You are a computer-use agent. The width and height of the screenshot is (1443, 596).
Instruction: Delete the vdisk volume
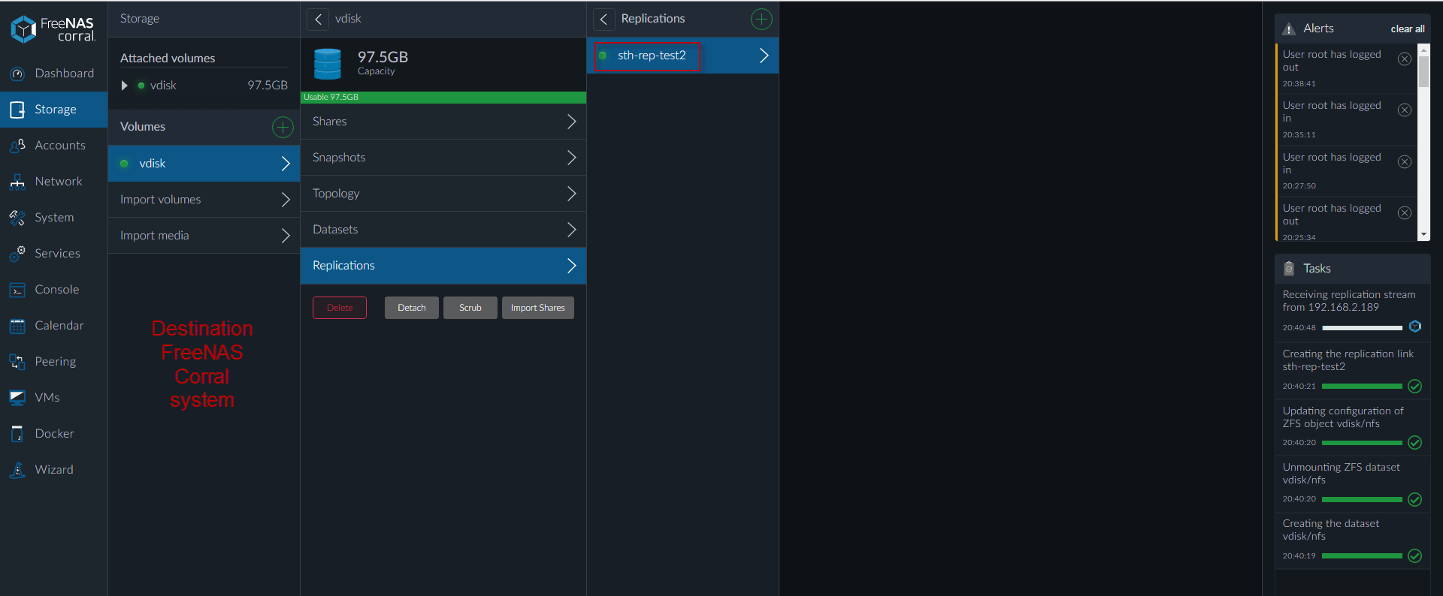click(340, 308)
